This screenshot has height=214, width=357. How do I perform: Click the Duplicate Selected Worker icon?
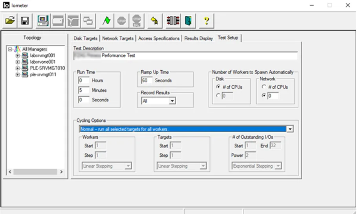[x=88, y=21]
